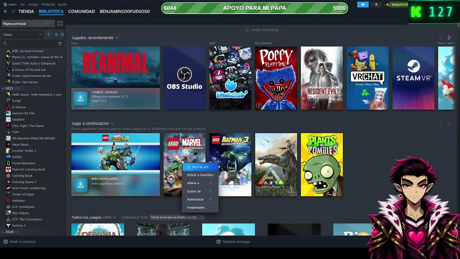Open the Steam announcements megaphone button
460x259 pixels.
(363, 5)
